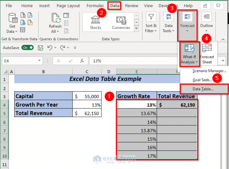Select the Stocks data type
The image size is (229, 169).
[x=96, y=22]
